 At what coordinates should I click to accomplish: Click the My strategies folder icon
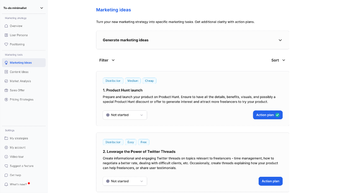(x=6, y=138)
